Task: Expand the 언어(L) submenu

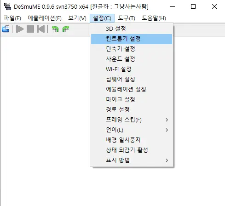Action: pos(132,130)
